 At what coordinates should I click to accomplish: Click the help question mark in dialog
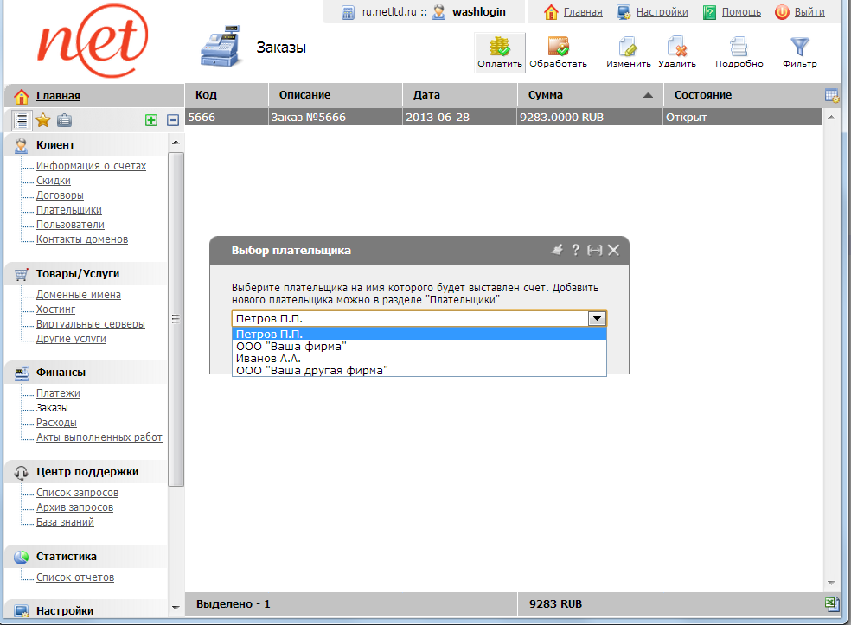[x=576, y=250]
